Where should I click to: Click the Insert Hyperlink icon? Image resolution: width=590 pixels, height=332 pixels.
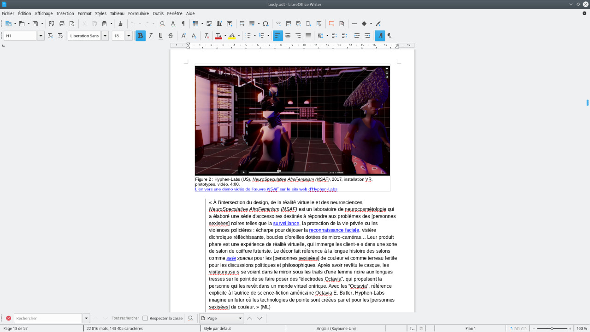click(278, 24)
